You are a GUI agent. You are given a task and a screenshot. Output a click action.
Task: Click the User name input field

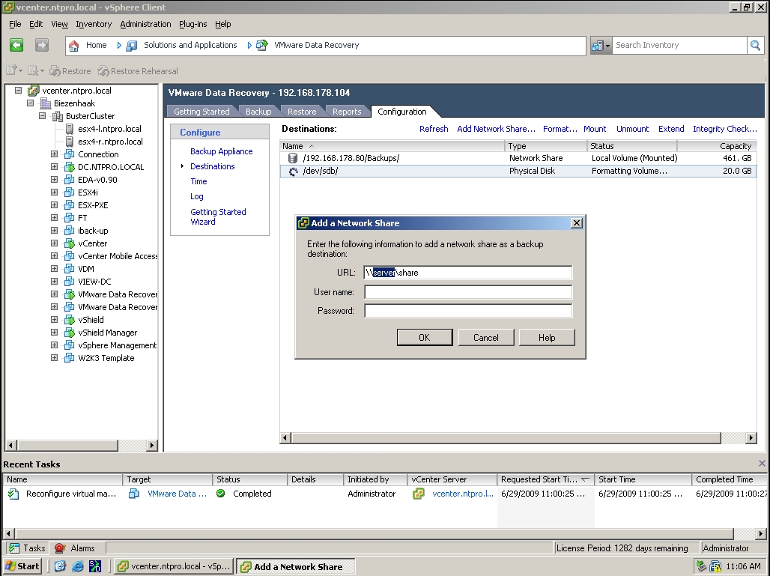468,292
